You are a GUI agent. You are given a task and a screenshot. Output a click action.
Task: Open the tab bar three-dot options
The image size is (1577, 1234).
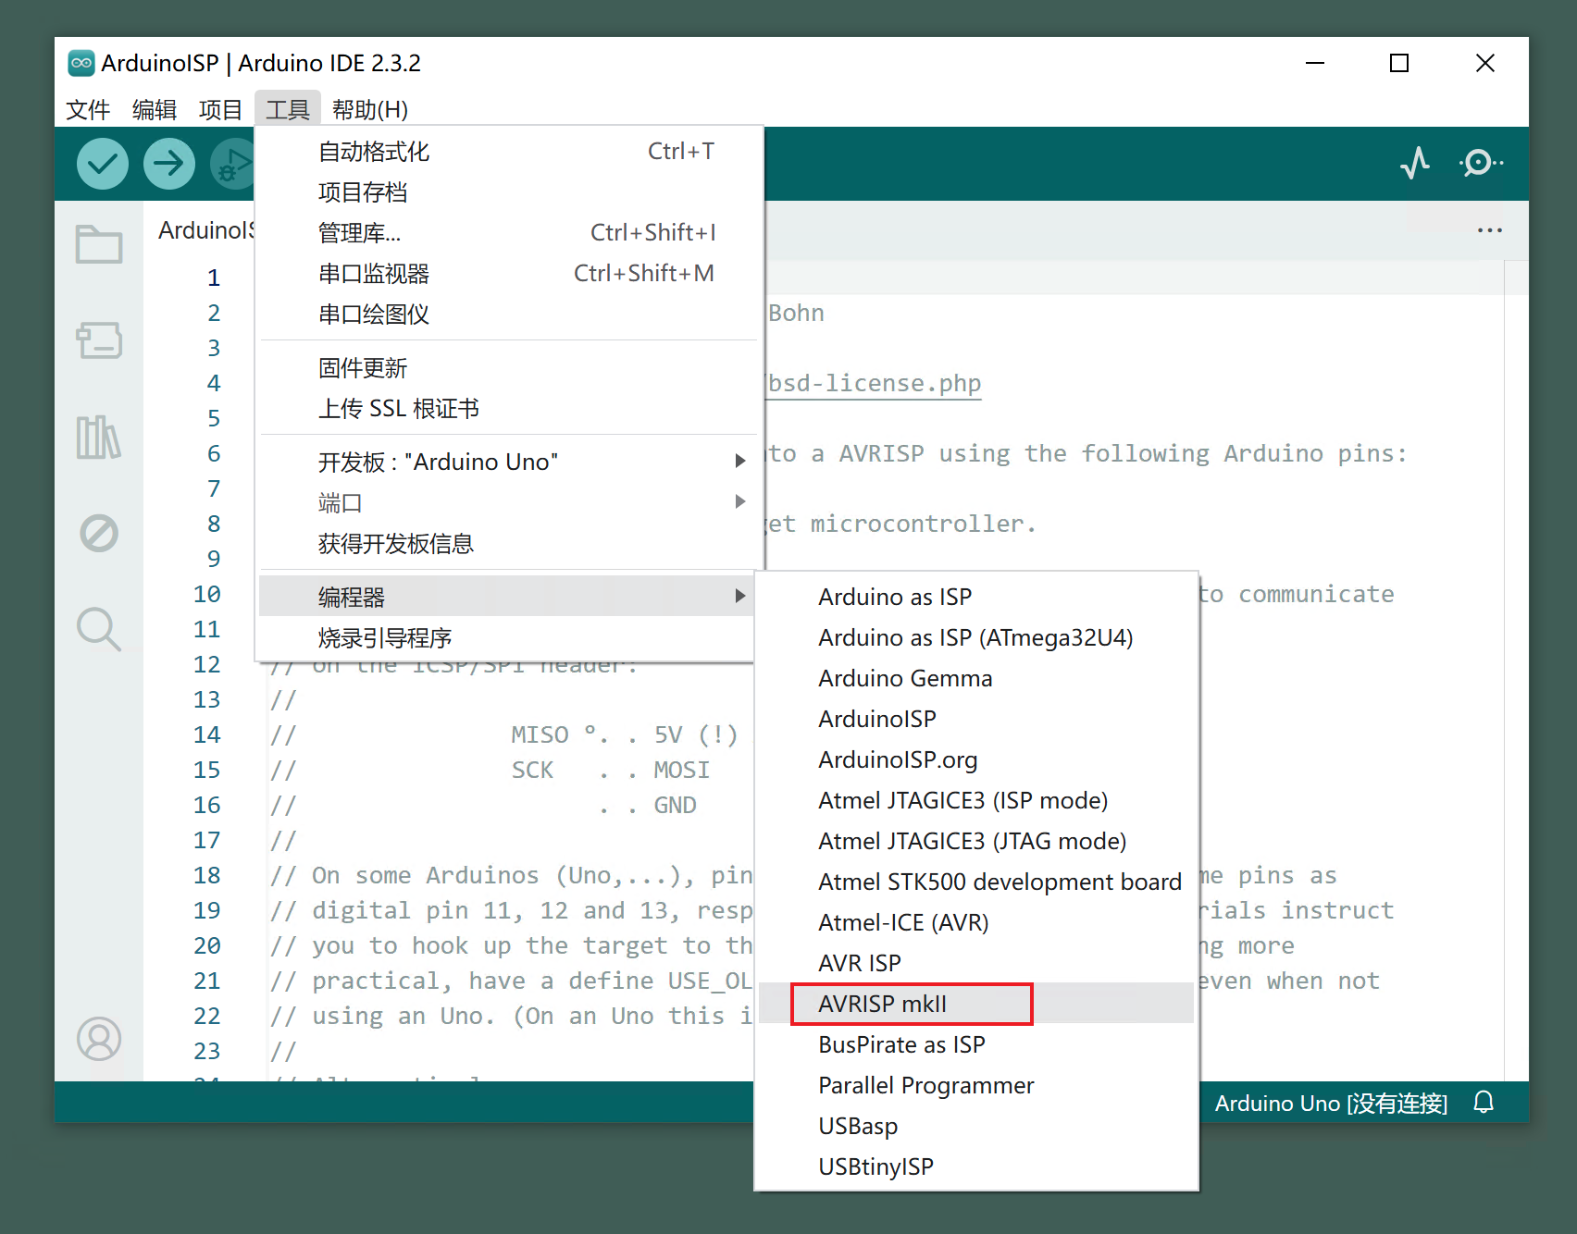click(1489, 230)
